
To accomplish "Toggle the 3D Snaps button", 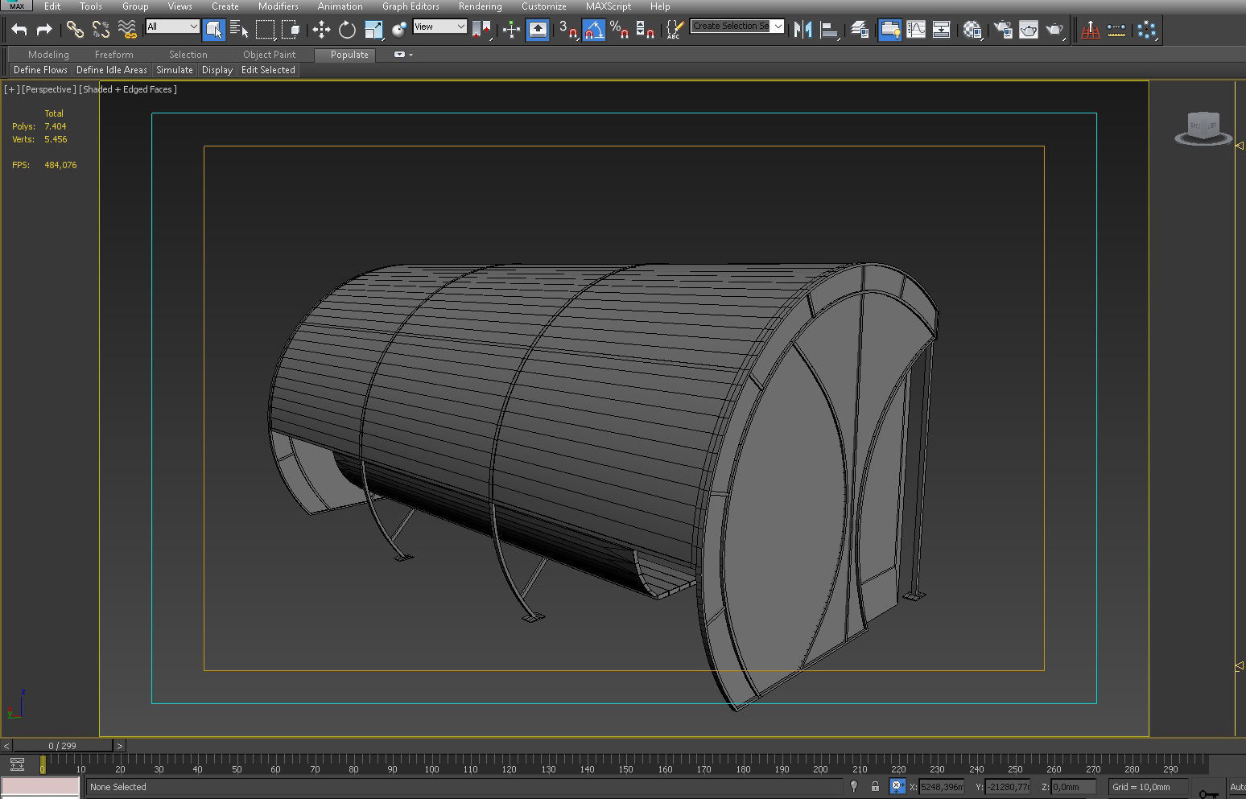I will point(567,30).
